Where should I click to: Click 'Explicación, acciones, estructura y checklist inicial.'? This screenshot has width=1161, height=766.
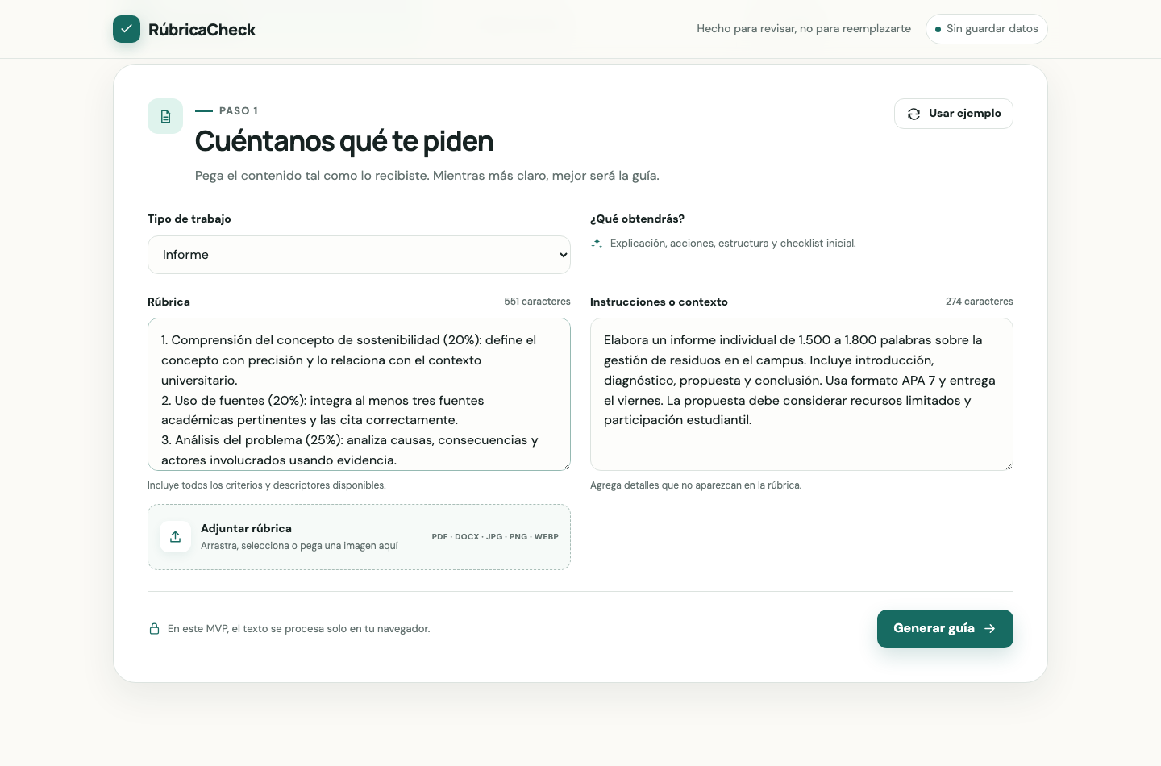click(733, 244)
